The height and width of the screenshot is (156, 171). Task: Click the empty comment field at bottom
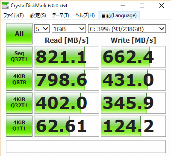[x=86, y=147]
